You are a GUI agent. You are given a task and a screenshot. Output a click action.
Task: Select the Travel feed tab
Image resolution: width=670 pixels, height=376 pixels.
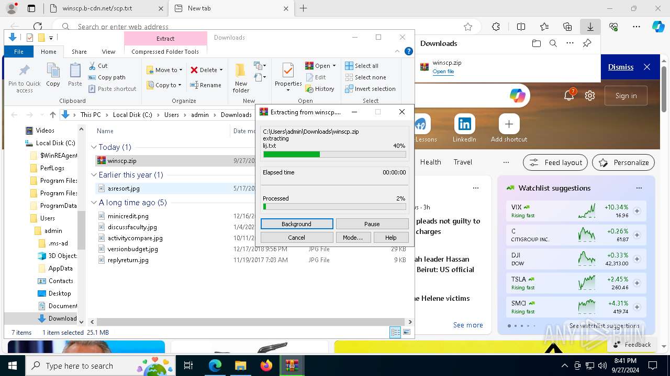coord(463,162)
